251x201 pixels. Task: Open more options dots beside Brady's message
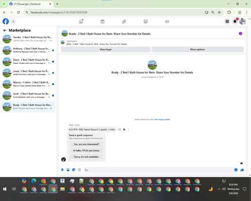pos(129,129)
